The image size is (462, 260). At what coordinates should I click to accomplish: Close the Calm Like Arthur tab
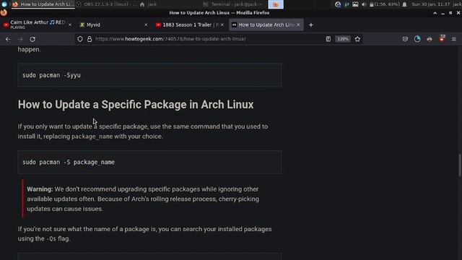pos(70,25)
